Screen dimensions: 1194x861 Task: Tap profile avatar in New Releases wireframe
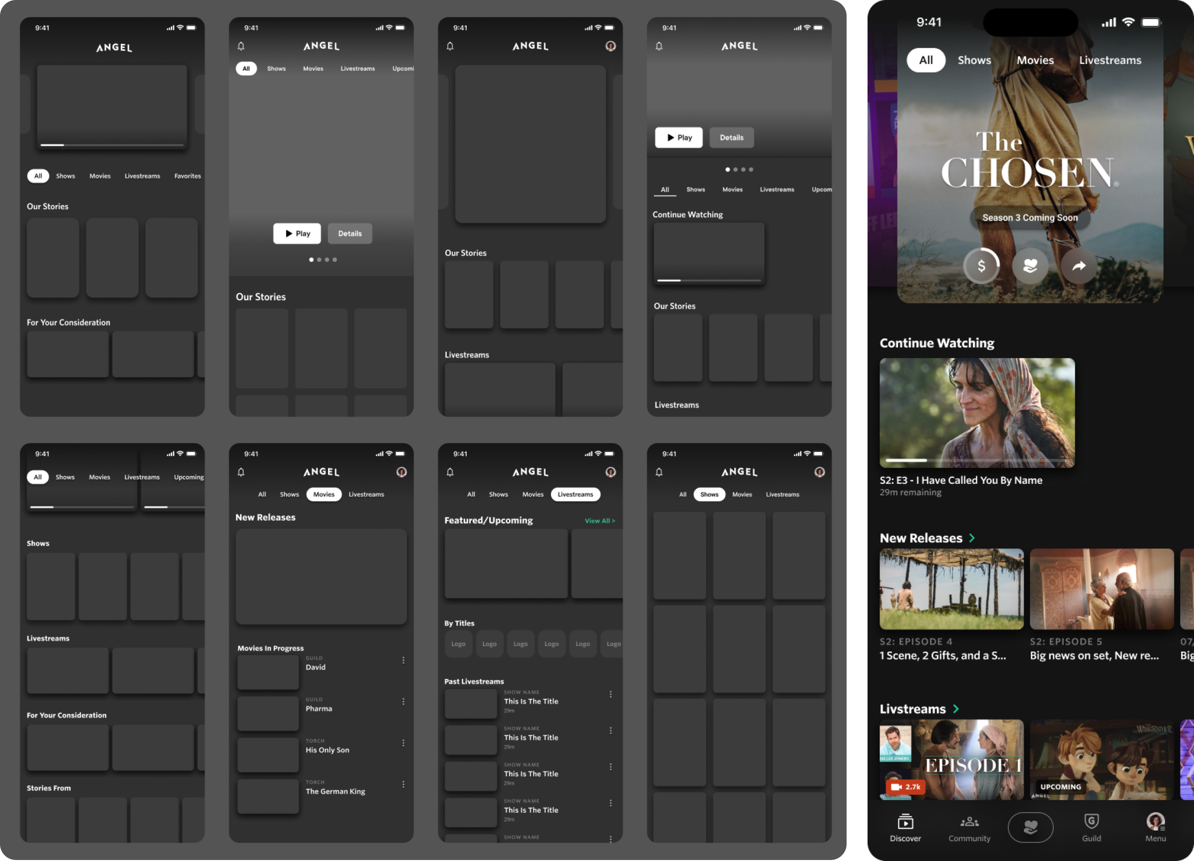[402, 472]
